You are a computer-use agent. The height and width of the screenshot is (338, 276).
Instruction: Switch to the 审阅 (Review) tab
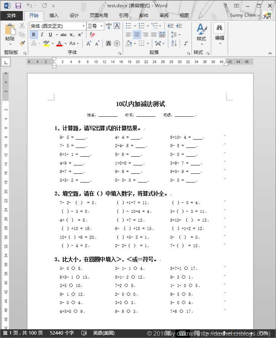pyautogui.click(x=164, y=16)
